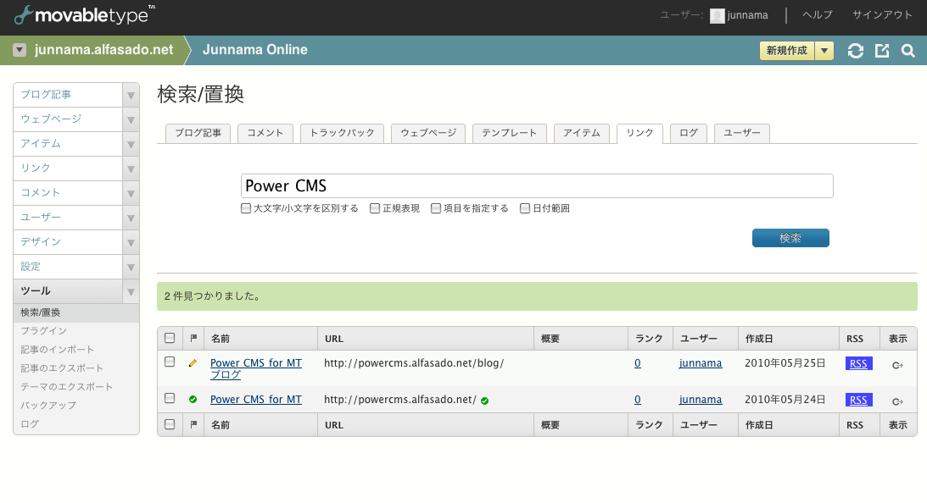The width and height of the screenshot is (927, 503).
Task: Switch to the コメント search tab
Action: (x=265, y=134)
